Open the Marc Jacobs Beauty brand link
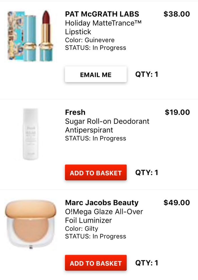The image size is (198, 280). [x=102, y=203]
